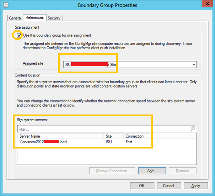Apply the boundary group settings

coord(195,185)
